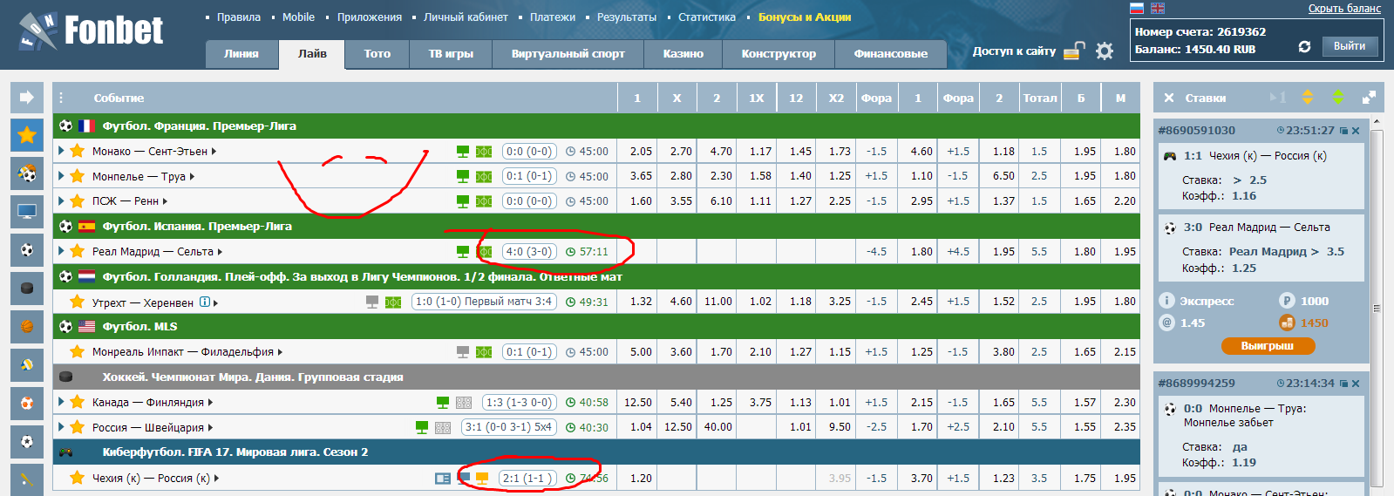
Task: Select the all-sports balls sidebar icon
Action: [x=27, y=173]
